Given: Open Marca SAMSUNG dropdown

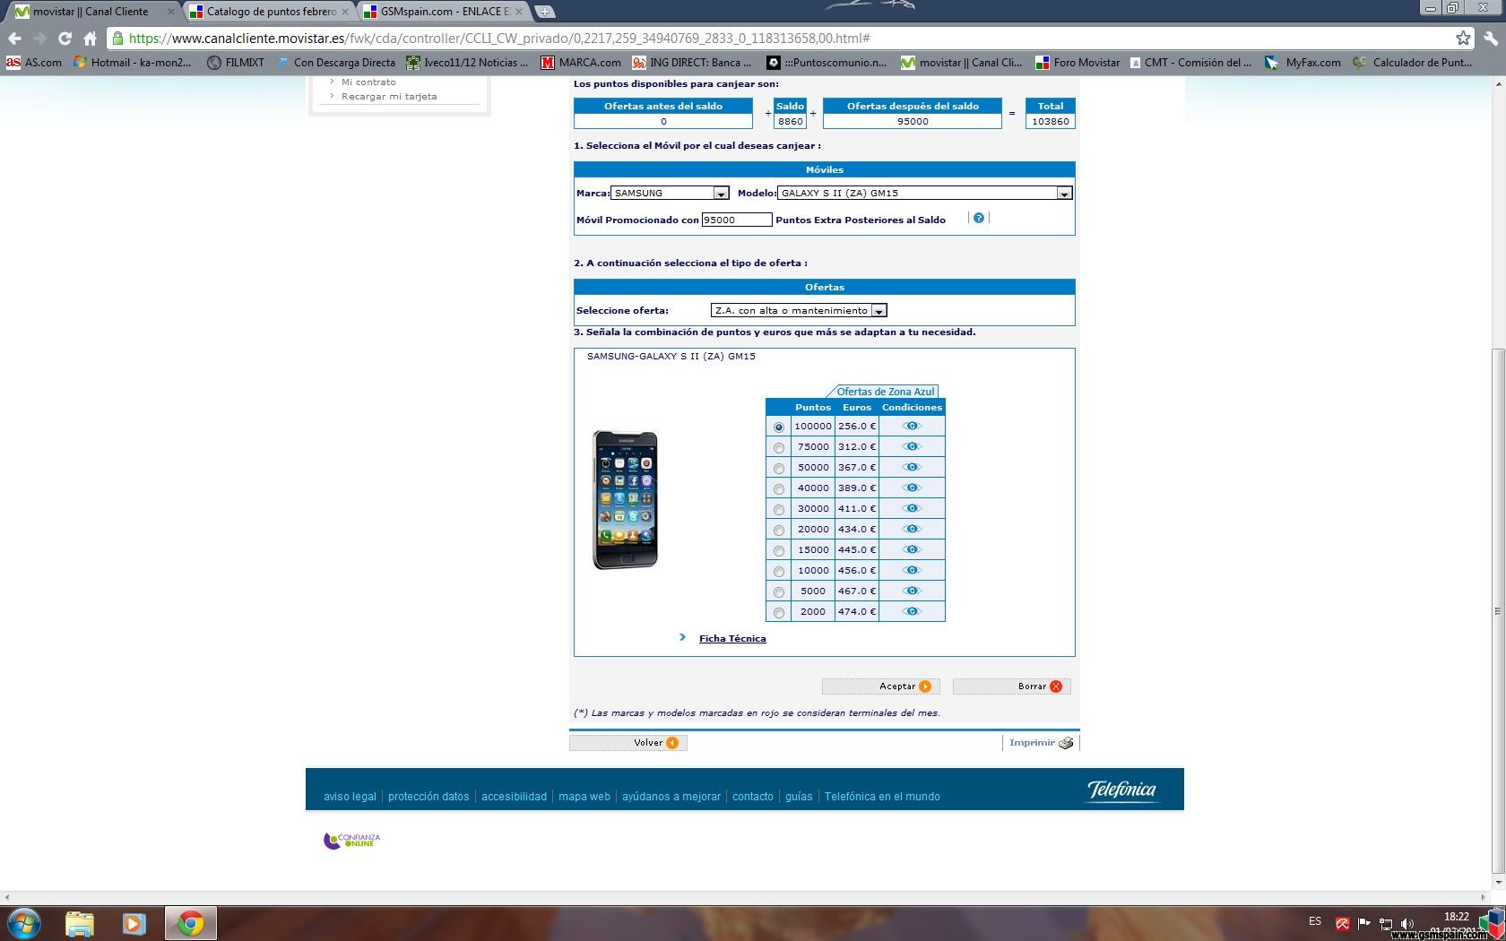Looking at the screenshot, I should point(670,193).
